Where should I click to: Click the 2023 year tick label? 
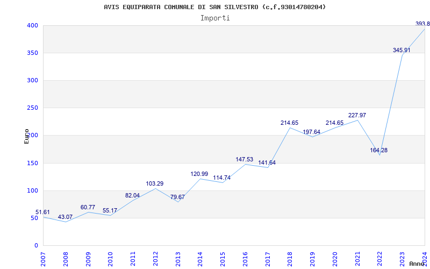pos(402,259)
